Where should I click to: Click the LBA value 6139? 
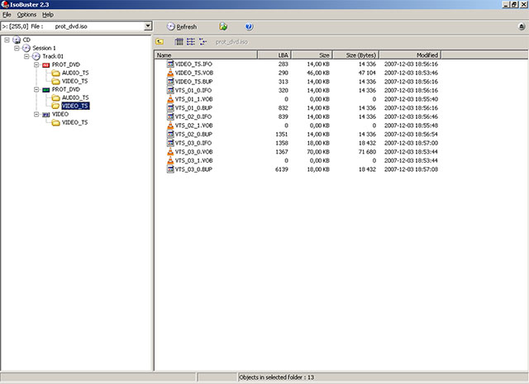(282, 169)
